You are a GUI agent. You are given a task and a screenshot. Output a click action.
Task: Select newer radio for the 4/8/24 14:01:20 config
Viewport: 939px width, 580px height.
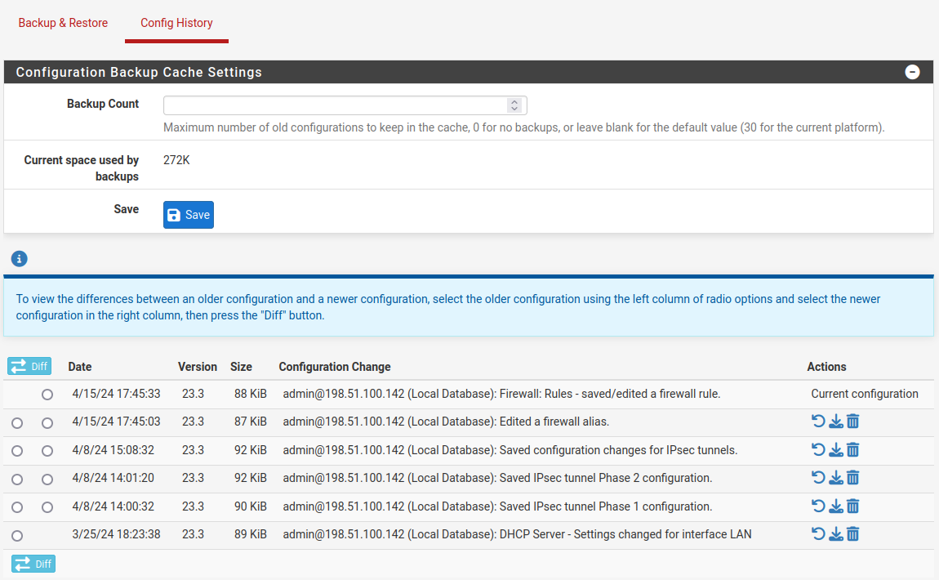pos(47,480)
